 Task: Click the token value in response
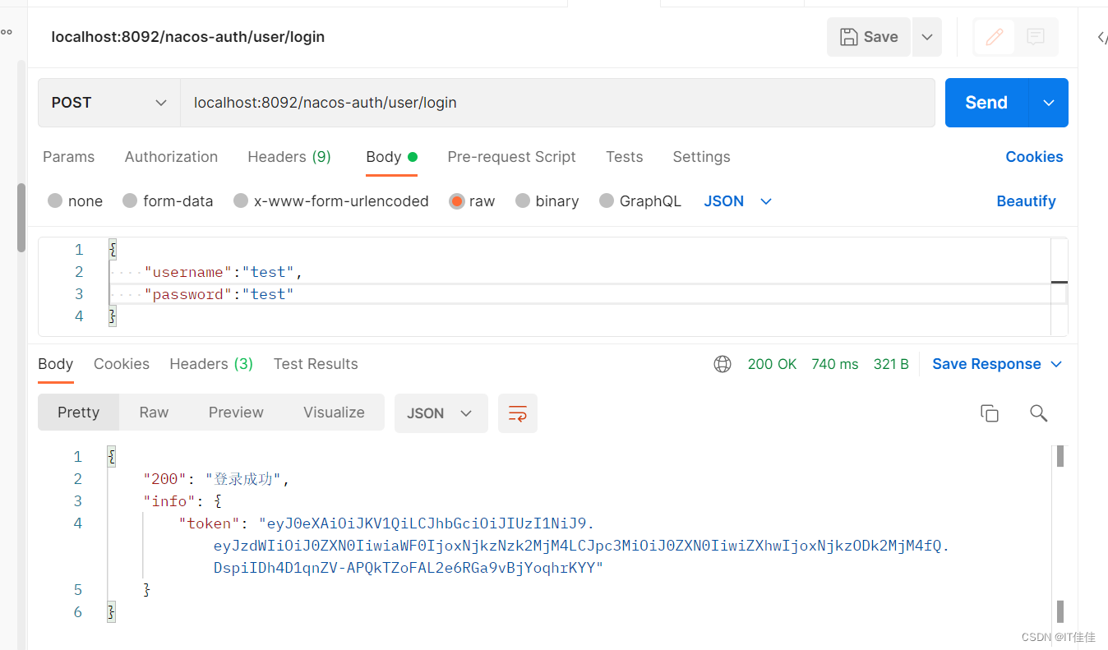[x=580, y=546]
